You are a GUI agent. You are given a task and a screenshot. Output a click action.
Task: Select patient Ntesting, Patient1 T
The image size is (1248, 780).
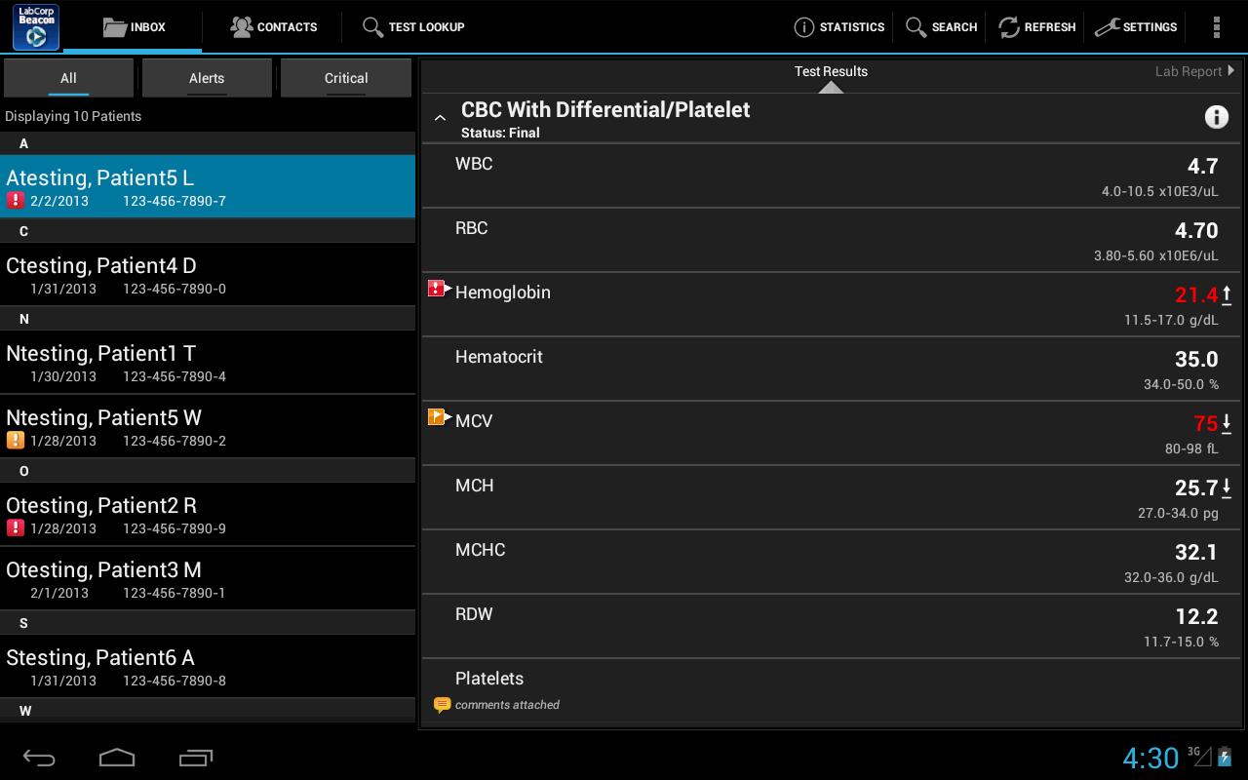(x=208, y=362)
